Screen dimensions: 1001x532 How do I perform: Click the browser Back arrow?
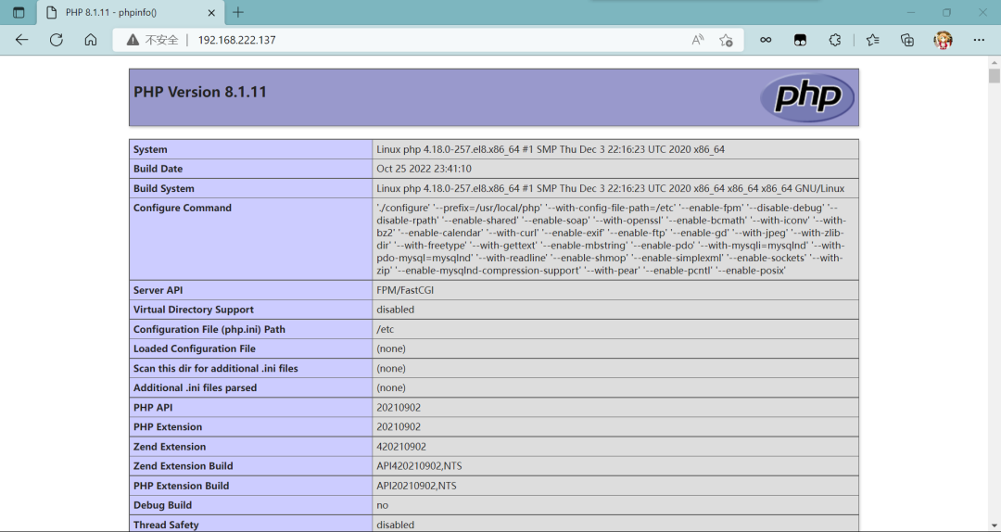(21, 40)
